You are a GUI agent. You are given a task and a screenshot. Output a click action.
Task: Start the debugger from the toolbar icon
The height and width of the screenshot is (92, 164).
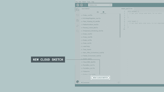[85, 5]
